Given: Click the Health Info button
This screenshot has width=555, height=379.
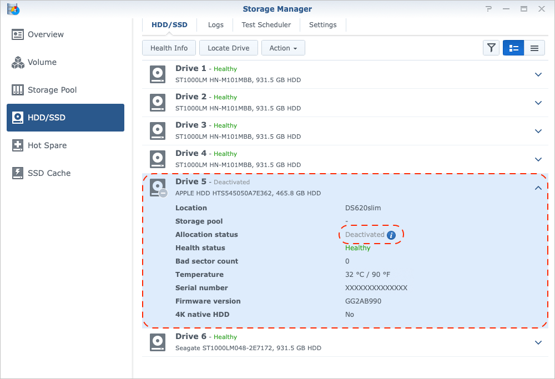Looking at the screenshot, I should pos(169,48).
